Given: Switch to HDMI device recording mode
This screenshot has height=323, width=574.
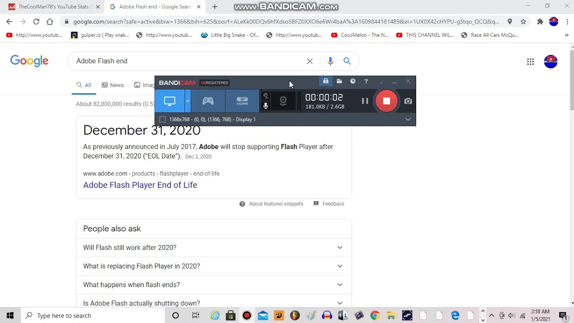Looking at the screenshot, I should tap(242, 101).
